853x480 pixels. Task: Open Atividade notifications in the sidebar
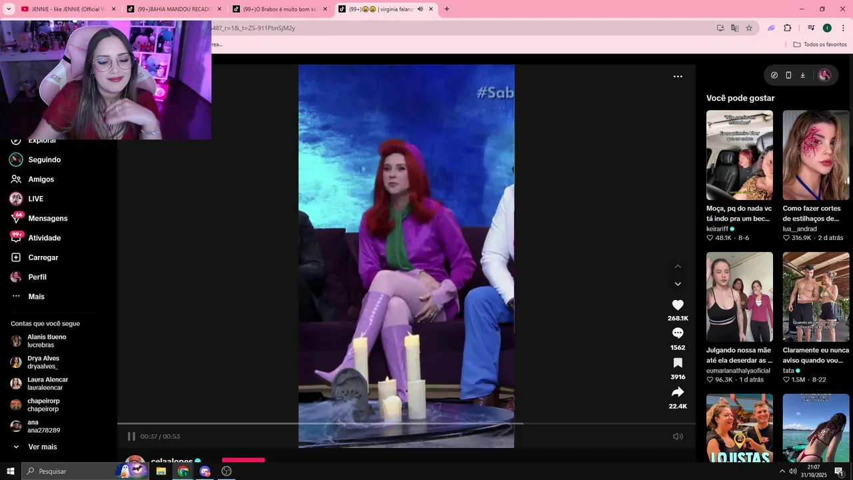coord(44,238)
